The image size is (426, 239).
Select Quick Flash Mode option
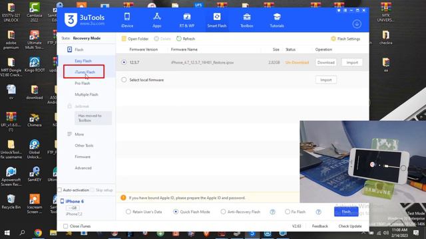(x=176, y=212)
